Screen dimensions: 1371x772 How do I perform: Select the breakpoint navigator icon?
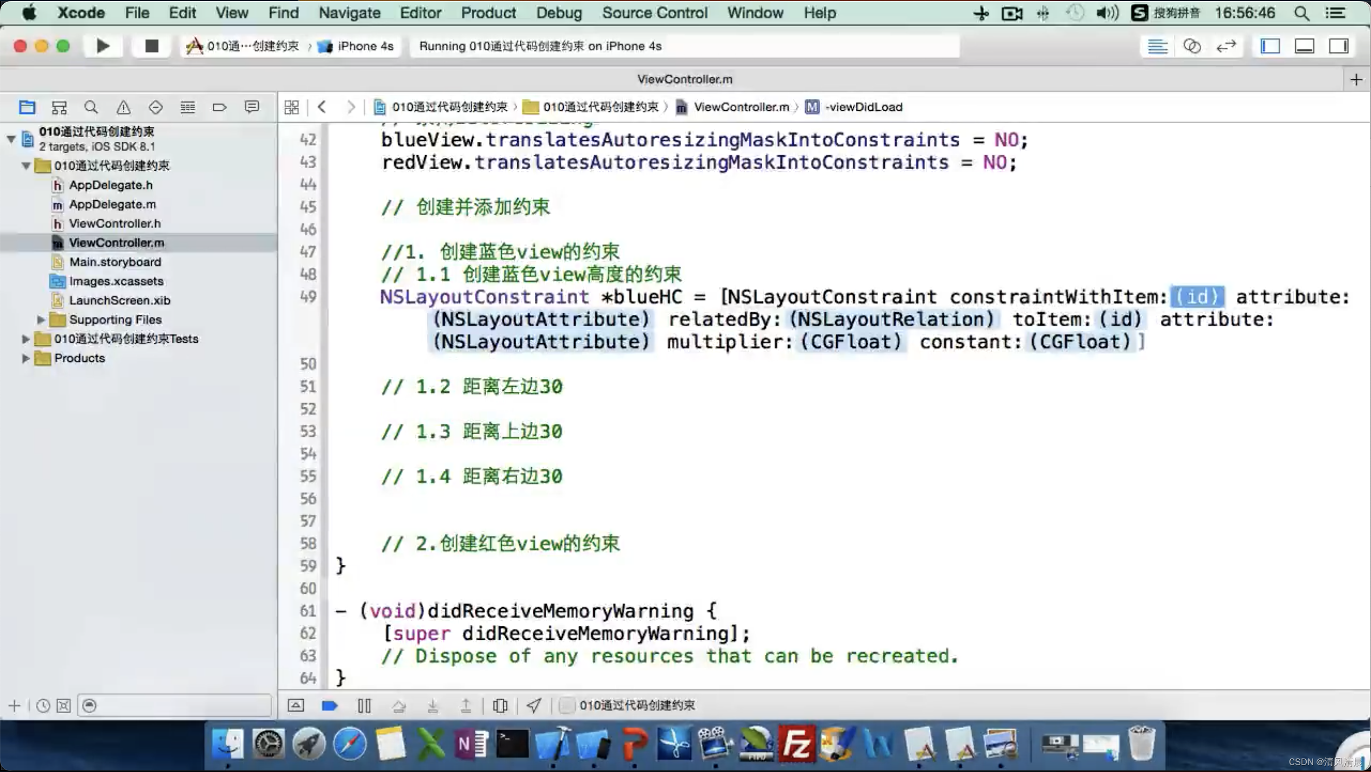point(219,107)
